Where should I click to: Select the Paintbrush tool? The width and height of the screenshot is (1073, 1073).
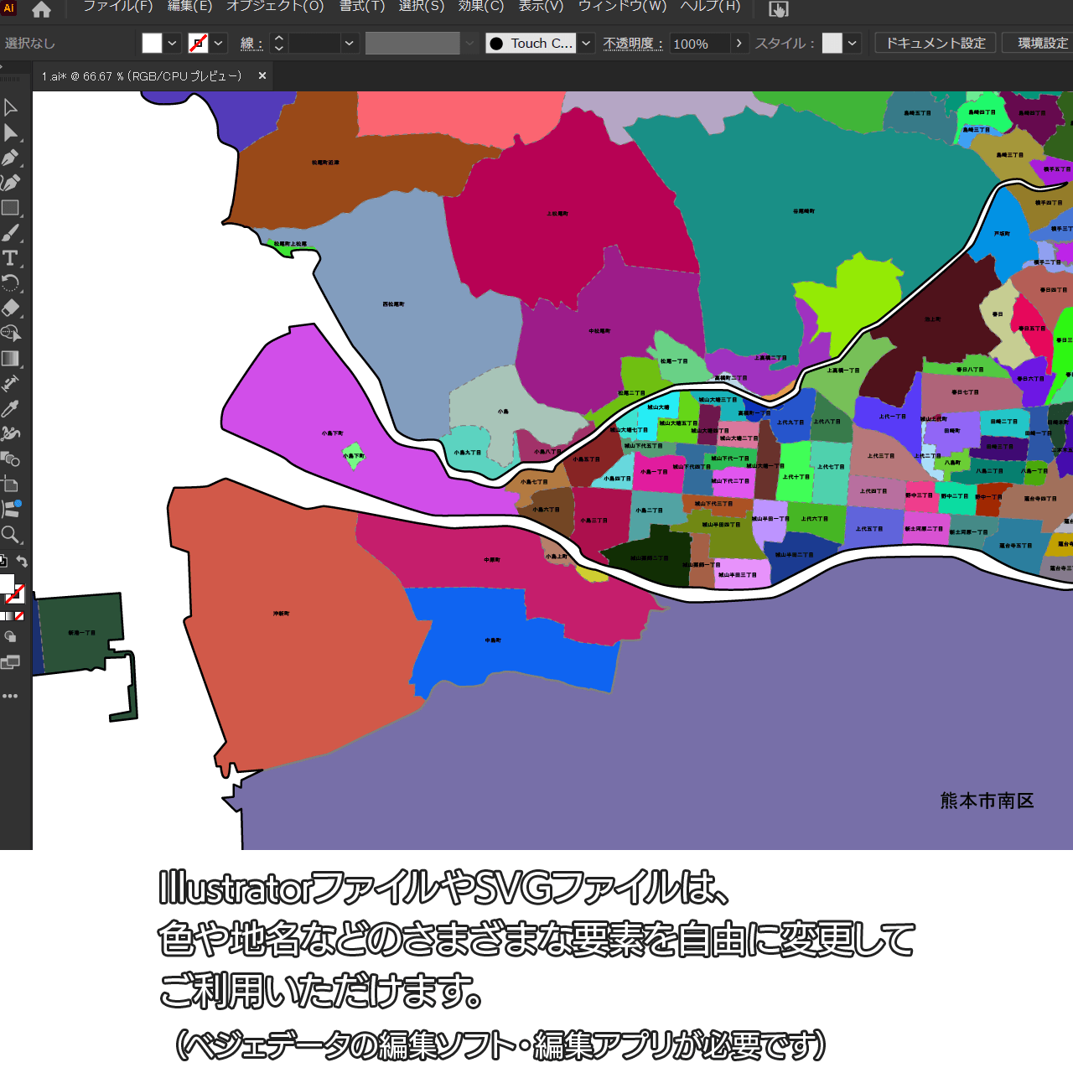(x=10, y=233)
